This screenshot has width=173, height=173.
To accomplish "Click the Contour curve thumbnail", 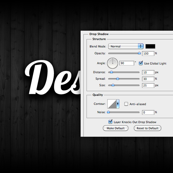I will tap(112, 104).
